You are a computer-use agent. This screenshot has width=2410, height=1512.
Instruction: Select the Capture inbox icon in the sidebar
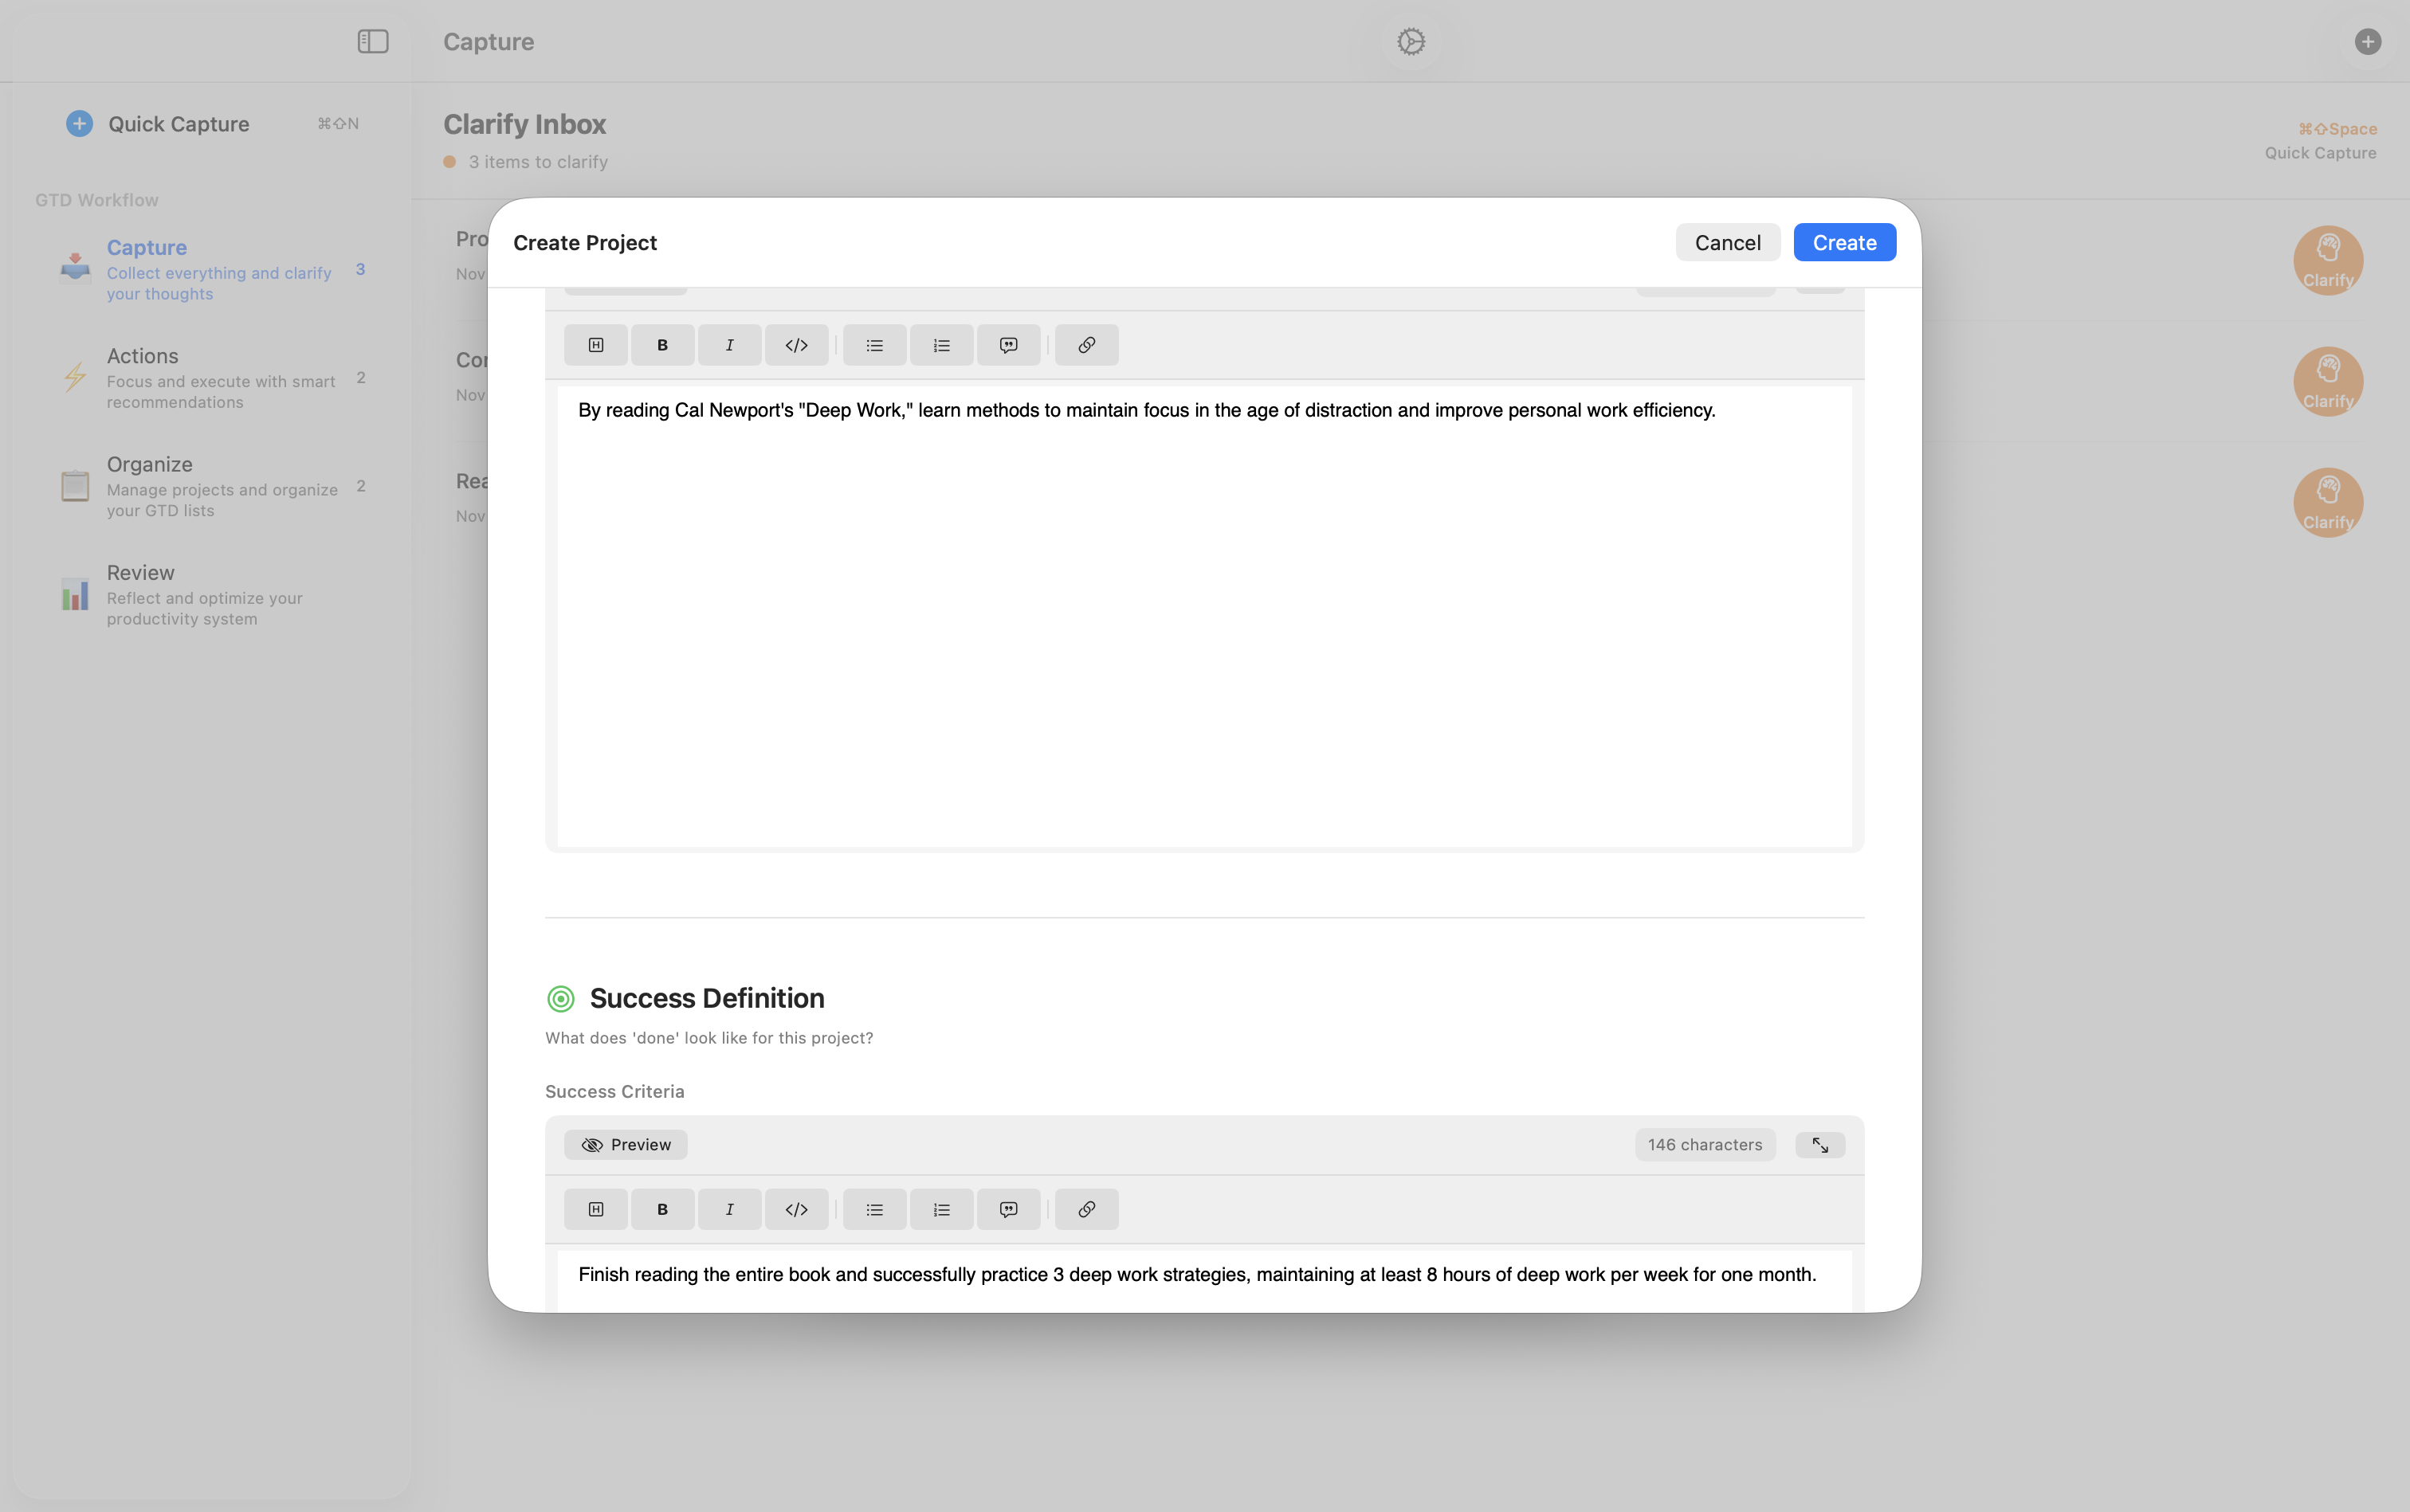pos(74,266)
